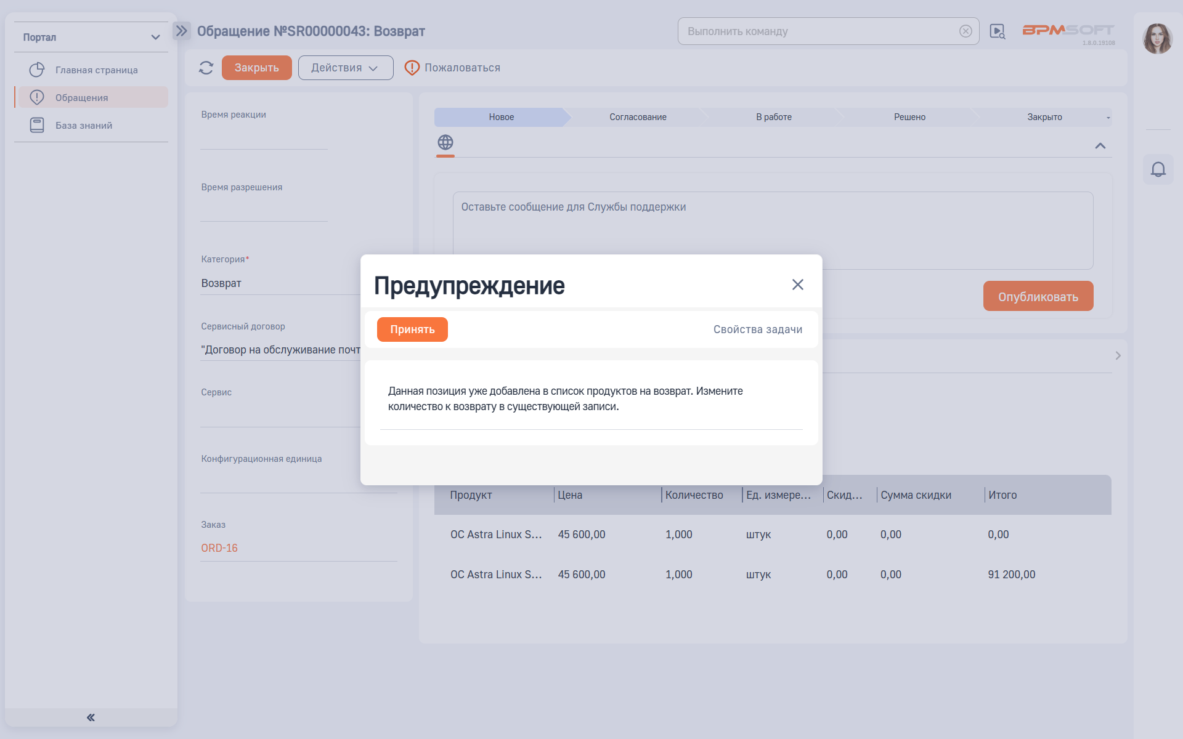
Task: Open order ORD-16 link
Action: (219, 547)
